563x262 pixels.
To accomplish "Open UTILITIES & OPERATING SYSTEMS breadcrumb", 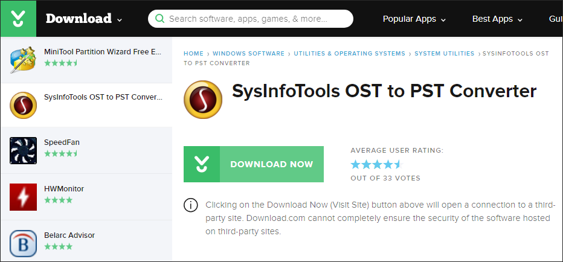I will (x=349, y=54).
